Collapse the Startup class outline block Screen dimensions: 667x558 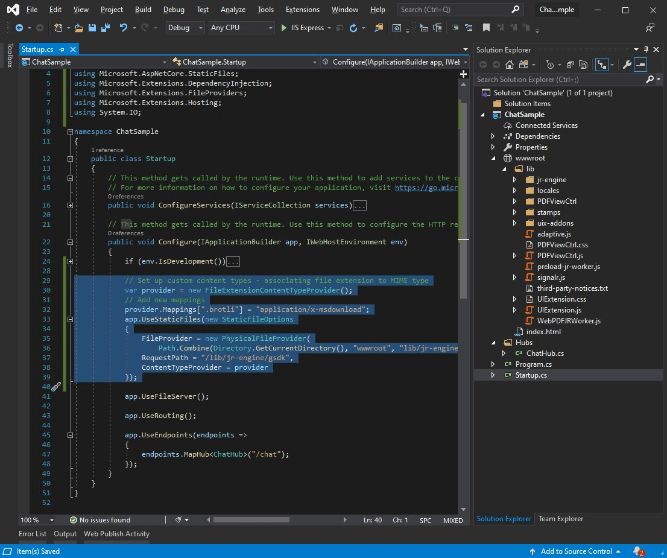point(70,159)
